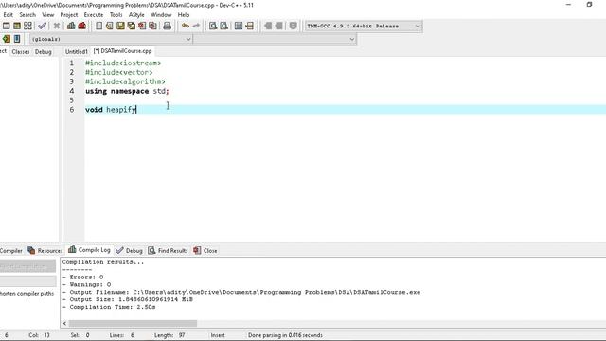Open the Tools menu
Screen dimensions: 606x341
[116, 15]
